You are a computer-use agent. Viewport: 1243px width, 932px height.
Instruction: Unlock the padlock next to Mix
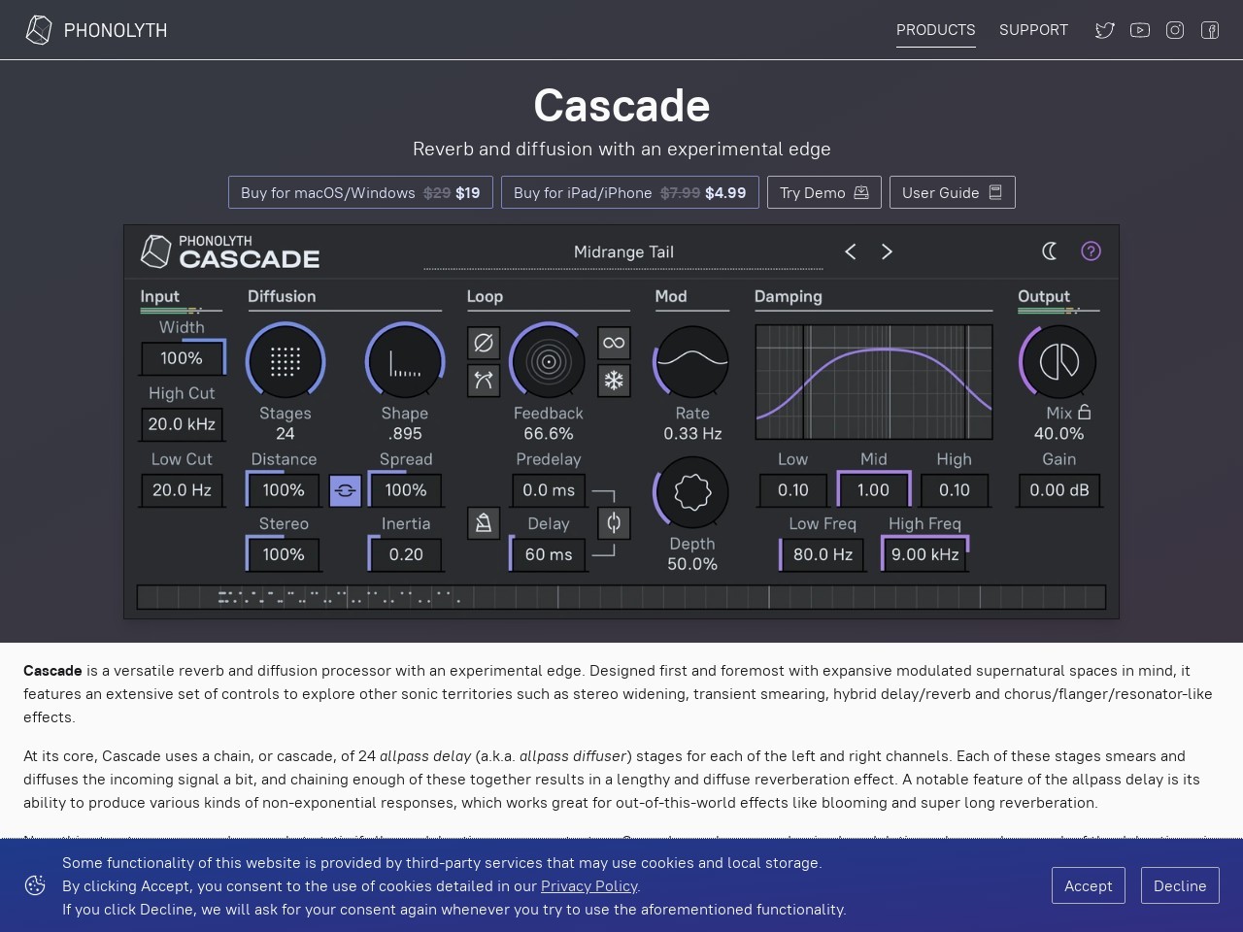tap(1085, 413)
